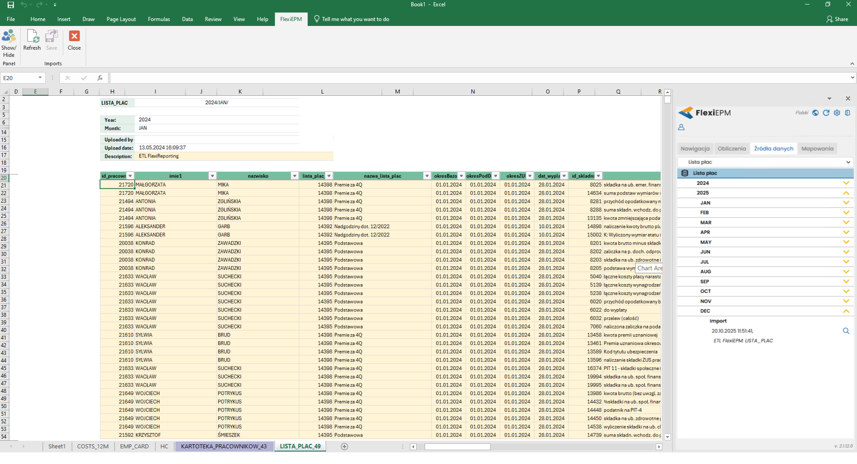Viewport: 857px width, 464px height.
Task: Open the Formulas ribbon tab
Action: pos(159,19)
